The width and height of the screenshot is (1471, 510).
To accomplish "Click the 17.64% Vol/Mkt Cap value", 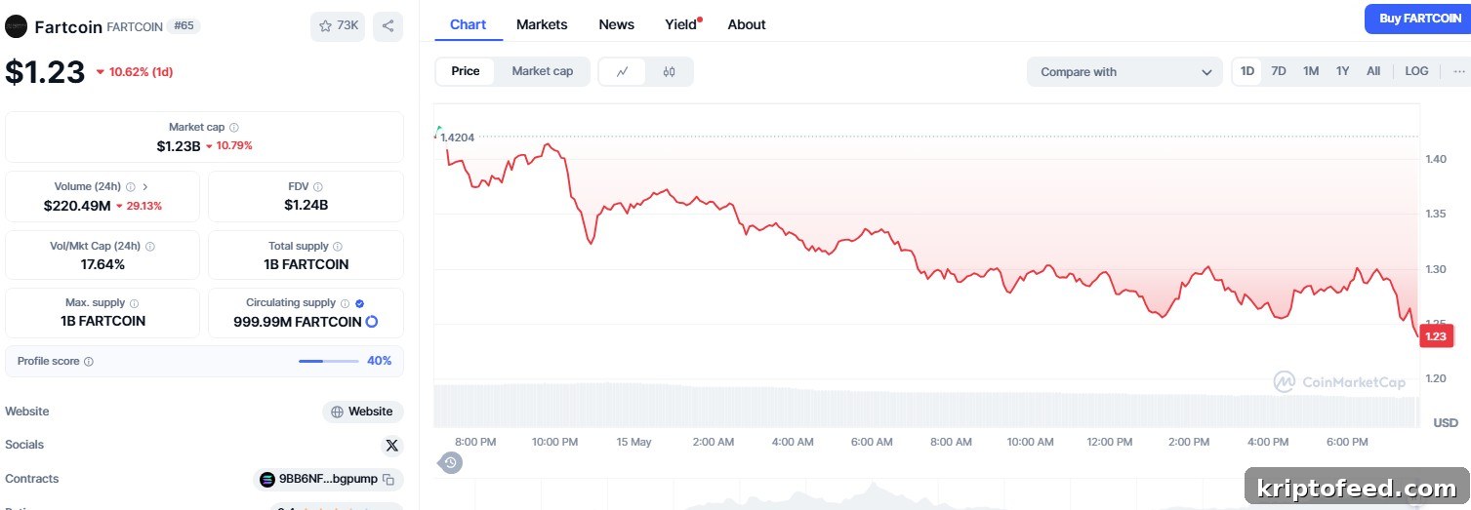I will [x=102, y=264].
